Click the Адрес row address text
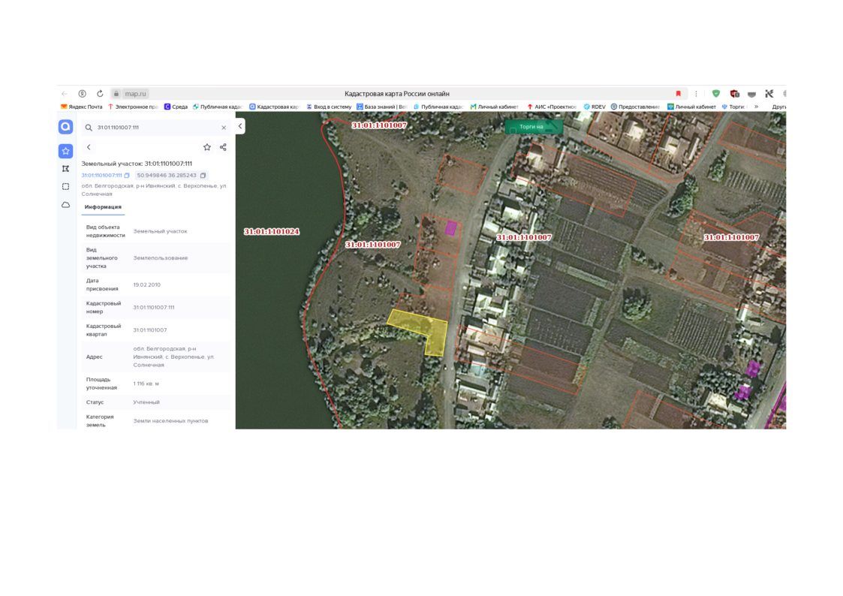843x596 pixels. coord(173,357)
